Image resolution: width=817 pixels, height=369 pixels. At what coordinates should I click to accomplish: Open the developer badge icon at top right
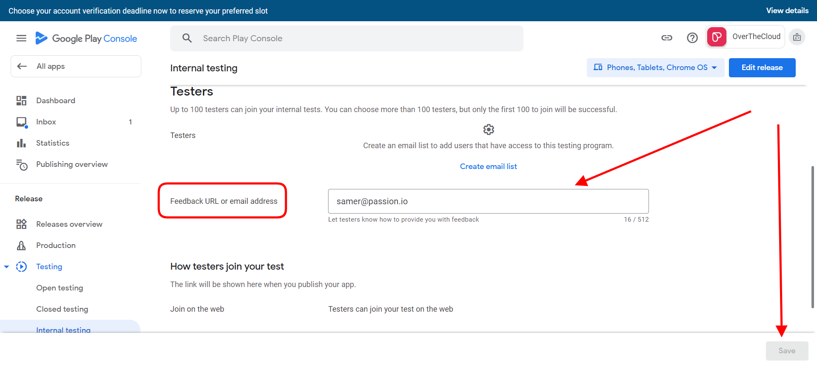pyautogui.click(x=797, y=37)
